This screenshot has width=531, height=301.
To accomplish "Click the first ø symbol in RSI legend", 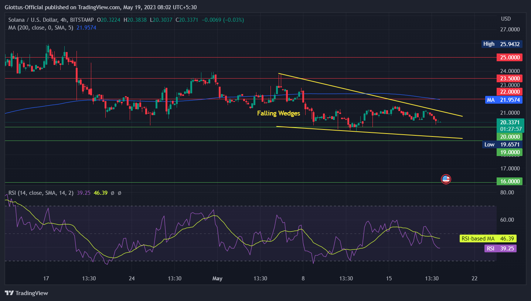I will (x=112, y=193).
